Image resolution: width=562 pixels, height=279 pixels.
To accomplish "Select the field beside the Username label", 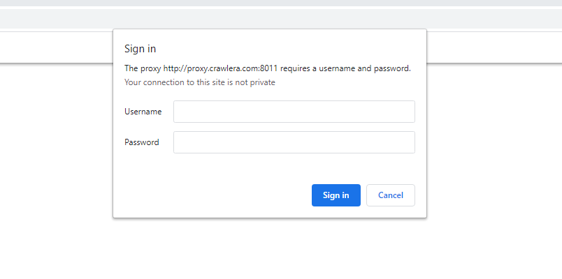I will pyautogui.click(x=294, y=112).
